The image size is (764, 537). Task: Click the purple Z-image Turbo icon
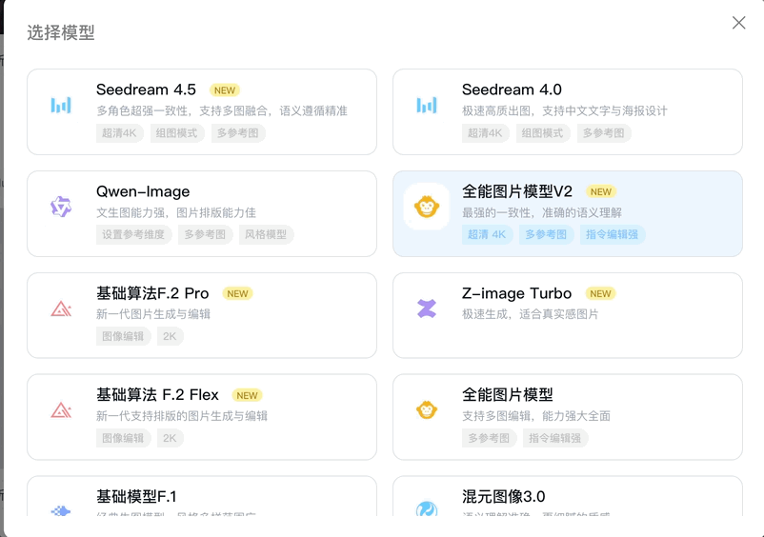(x=427, y=308)
